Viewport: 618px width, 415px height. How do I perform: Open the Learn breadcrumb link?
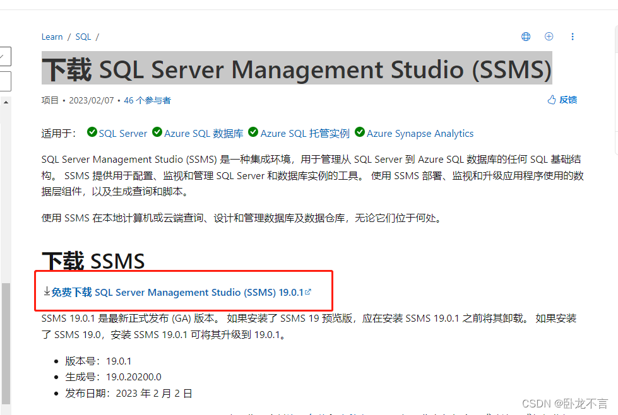coord(52,37)
